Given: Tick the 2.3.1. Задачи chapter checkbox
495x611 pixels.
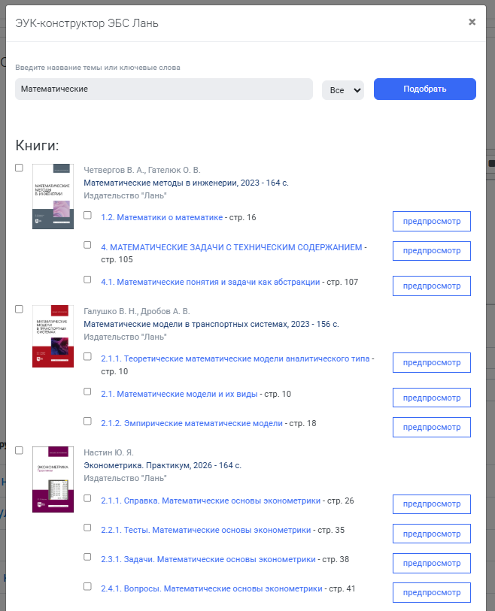Looking at the screenshot, I should click(x=88, y=557).
